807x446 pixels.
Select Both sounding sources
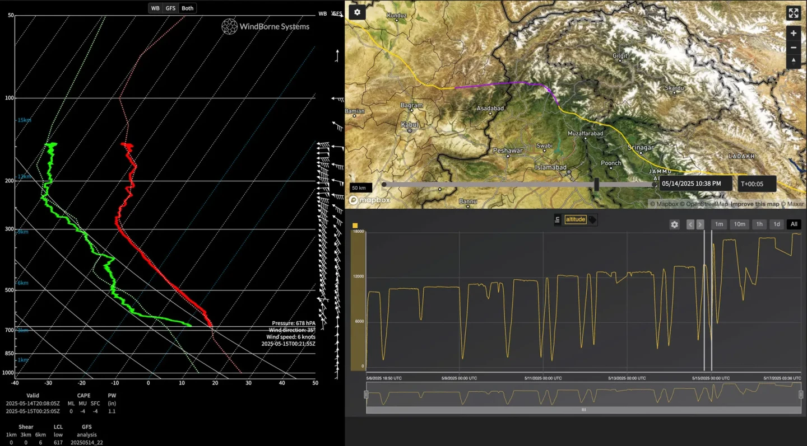coord(188,8)
